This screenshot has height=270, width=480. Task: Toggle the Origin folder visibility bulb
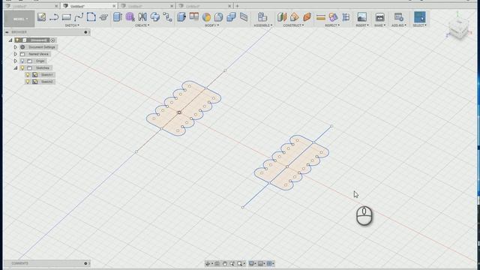tap(22, 61)
